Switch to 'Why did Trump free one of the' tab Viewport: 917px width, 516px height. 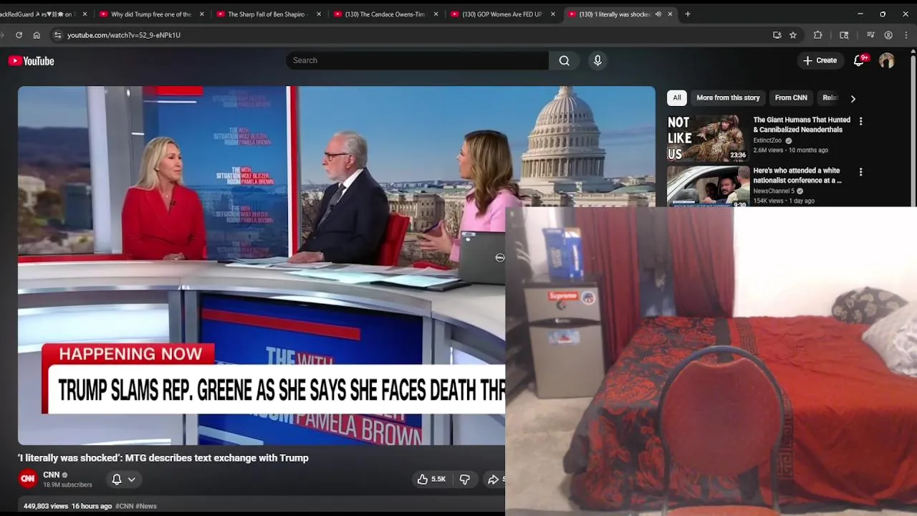click(x=150, y=14)
